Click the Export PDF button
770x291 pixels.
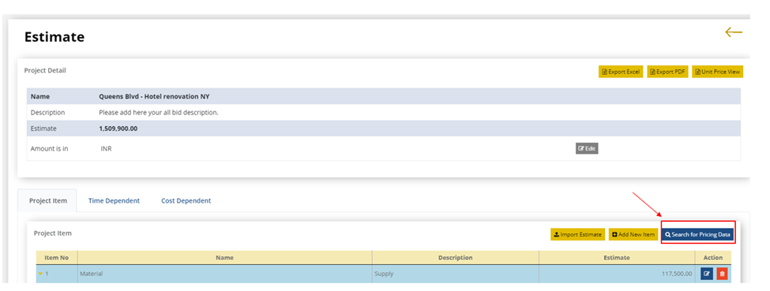(x=667, y=72)
